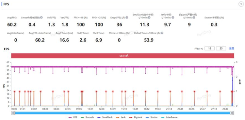The width and height of the screenshot is (245, 120).
Task: Open help icon next to Smooth metric
Action: 41,18
